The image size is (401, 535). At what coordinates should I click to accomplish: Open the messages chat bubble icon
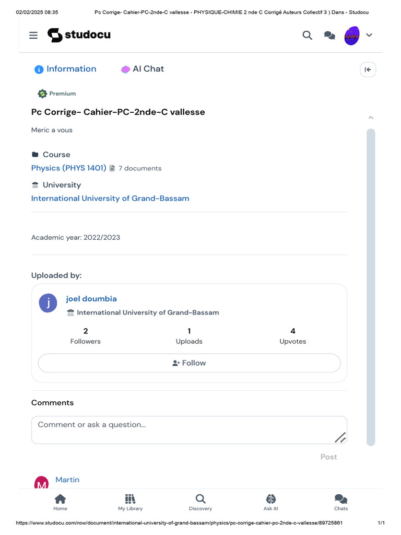329,35
